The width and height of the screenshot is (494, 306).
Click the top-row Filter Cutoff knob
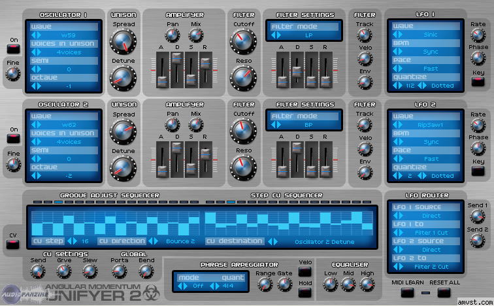point(242,42)
